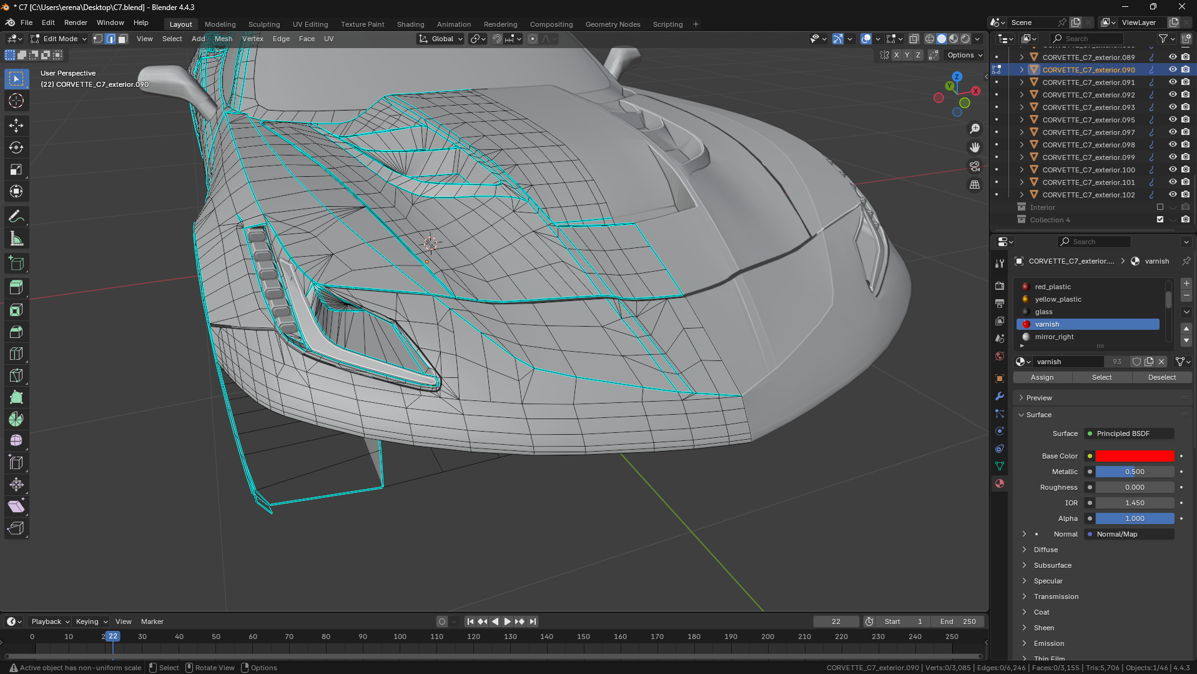This screenshot has height=674, width=1197.
Task: Click the End frame field
Action: 957,622
